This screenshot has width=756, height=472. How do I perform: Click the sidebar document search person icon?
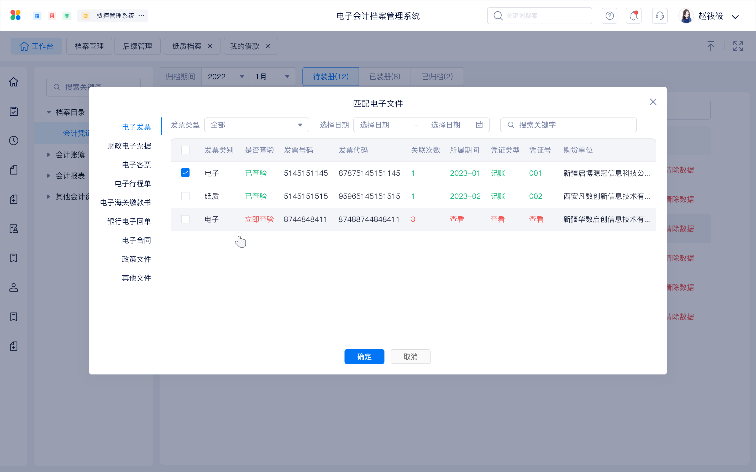coord(13,228)
